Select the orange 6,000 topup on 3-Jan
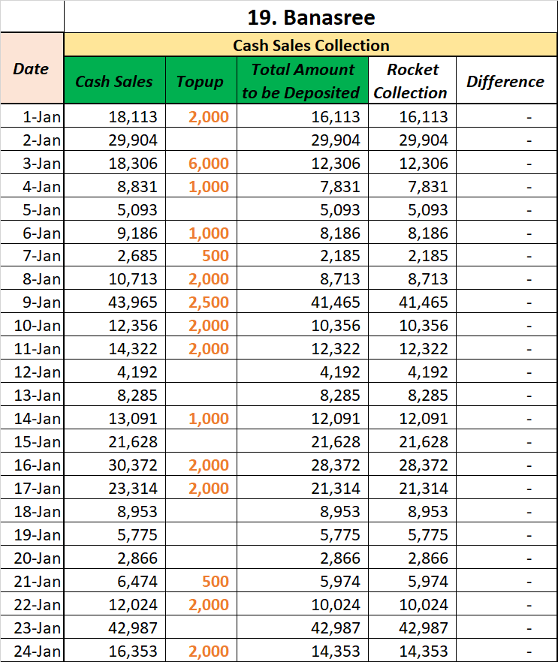 [201, 163]
